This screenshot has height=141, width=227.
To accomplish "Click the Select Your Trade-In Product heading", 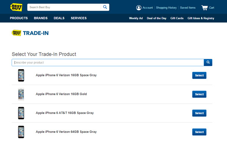I will (x=44, y=54).
